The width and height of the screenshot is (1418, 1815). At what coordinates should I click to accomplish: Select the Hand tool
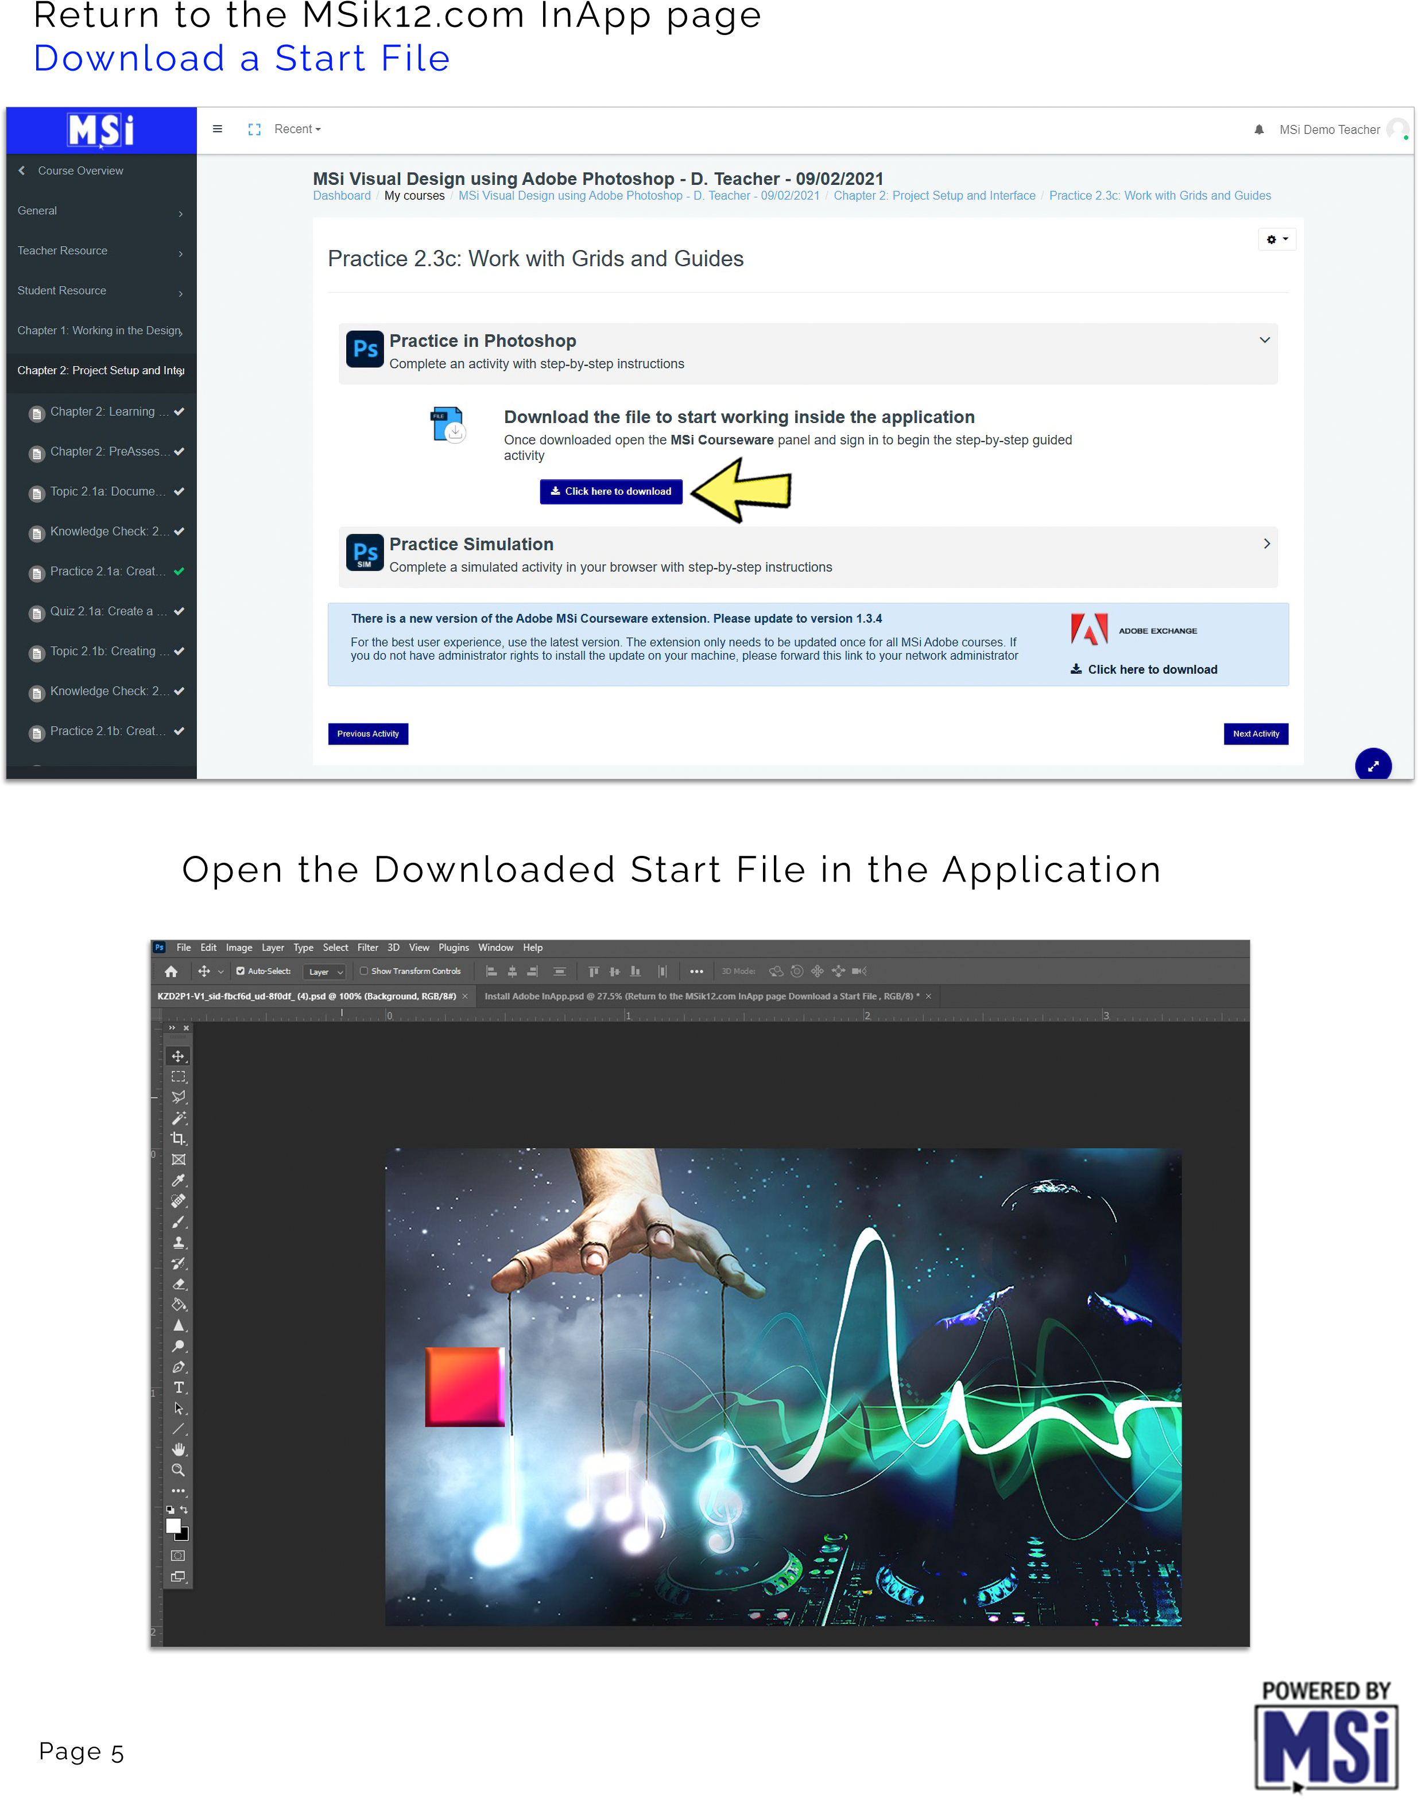coord(178,1449)
